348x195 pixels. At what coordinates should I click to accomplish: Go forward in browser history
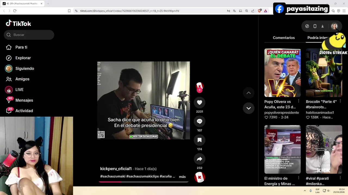pyautogui.click(x=9, y=11)
